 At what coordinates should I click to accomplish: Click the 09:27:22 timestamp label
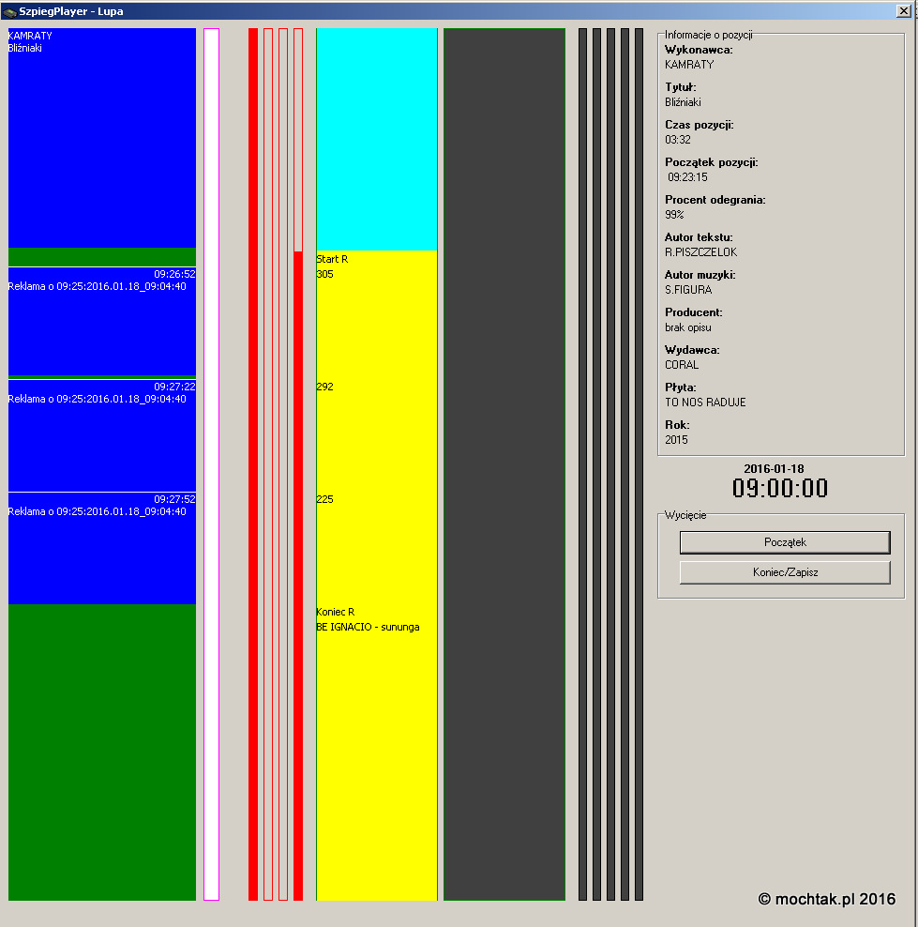[x=174, y=387]
